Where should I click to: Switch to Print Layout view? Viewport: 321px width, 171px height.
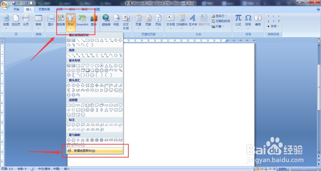[x=257, y=169]
